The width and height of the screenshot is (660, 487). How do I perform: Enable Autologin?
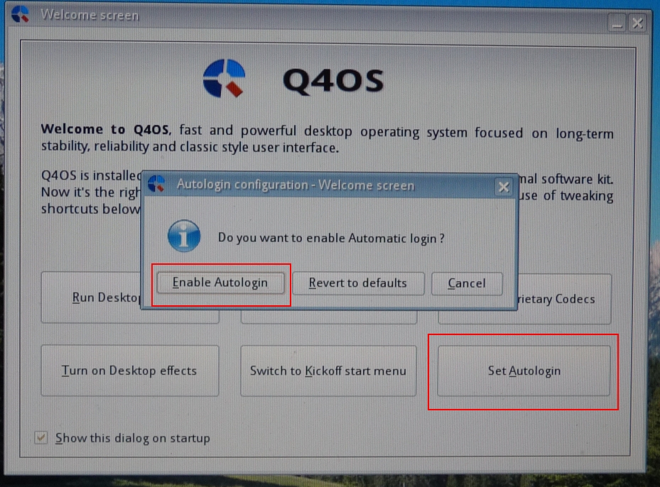click(x=220, y=283)
